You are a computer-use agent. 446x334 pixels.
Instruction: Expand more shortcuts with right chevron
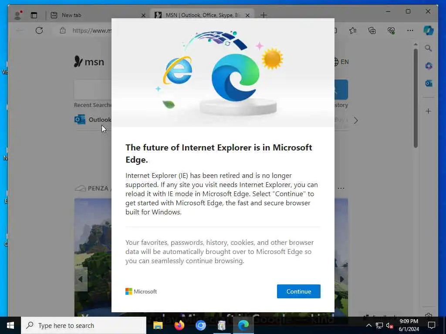[x=356, y=120]
